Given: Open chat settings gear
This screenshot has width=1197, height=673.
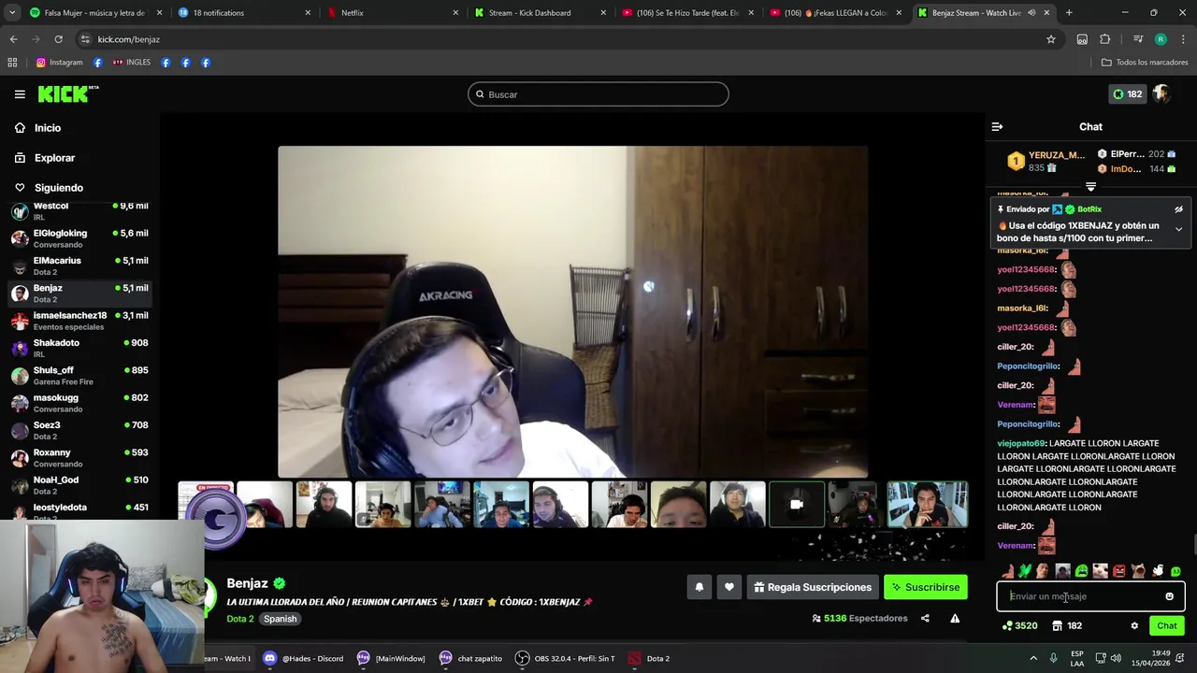Looking at the screenshot, I should [1134, 626].
